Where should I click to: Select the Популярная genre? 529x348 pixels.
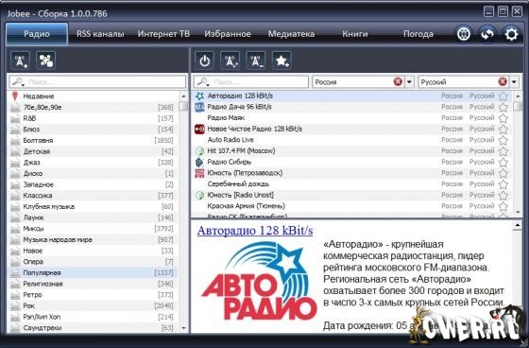93,272
